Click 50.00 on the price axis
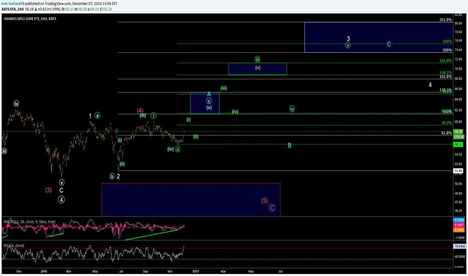Viewport: 468px width, 276px height. (x=458, y=184)
